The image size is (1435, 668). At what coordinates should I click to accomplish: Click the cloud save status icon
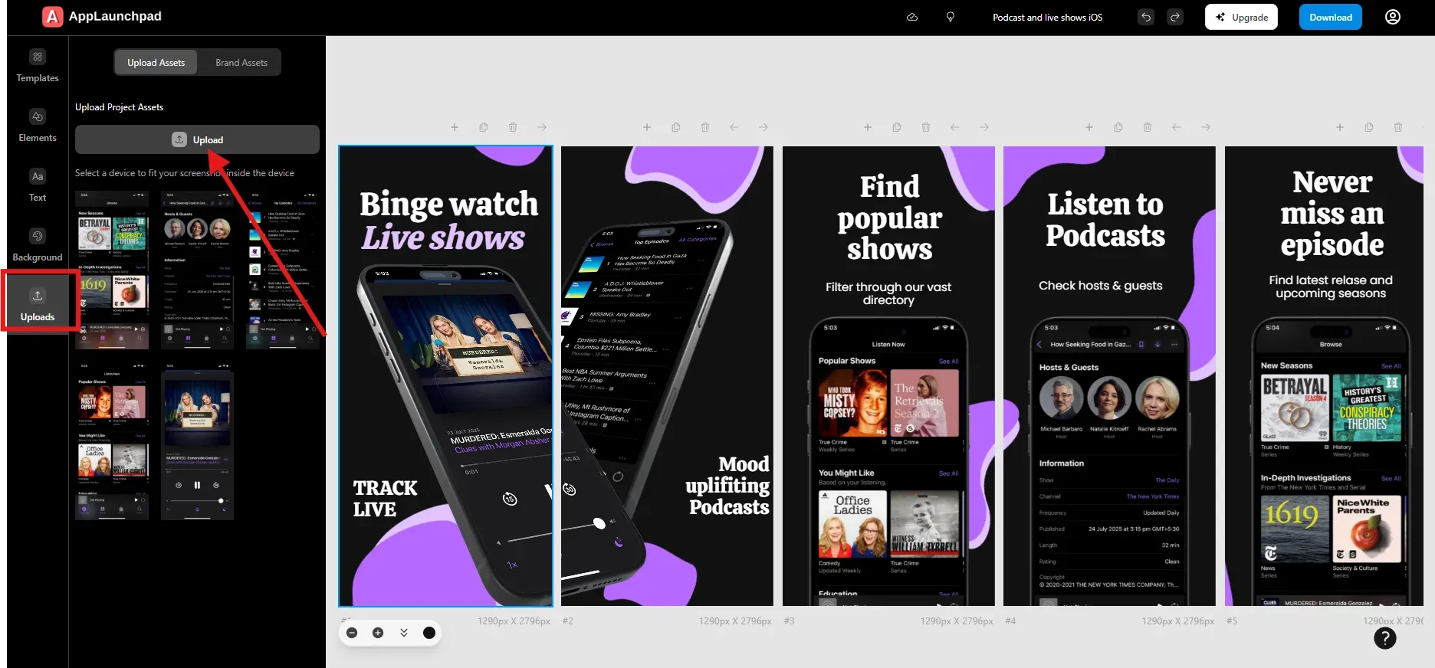(912, 17)
